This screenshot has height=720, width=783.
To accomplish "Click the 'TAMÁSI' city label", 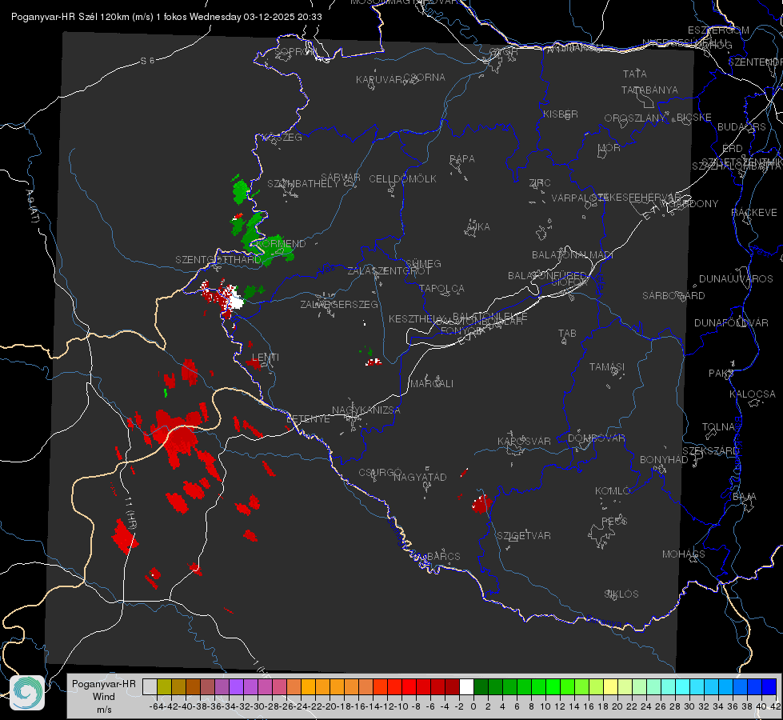I will point(607,367).
